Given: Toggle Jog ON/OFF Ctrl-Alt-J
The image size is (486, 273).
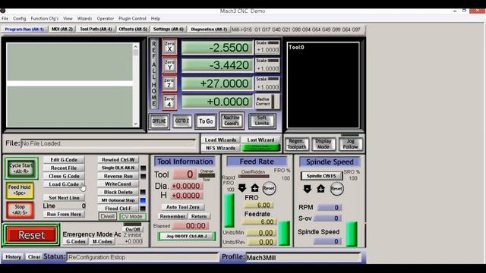Looking at the screenshot, I should pos(187,236).
